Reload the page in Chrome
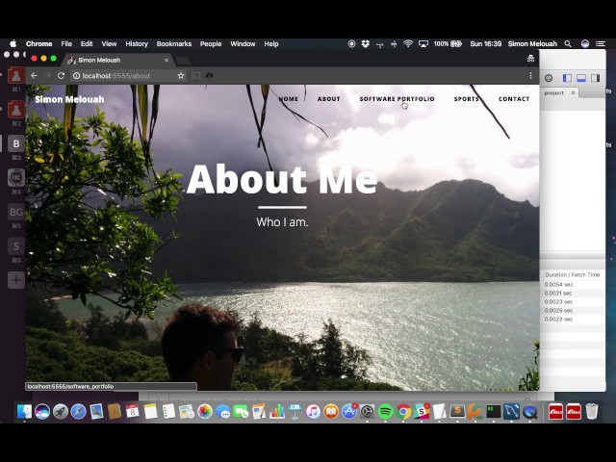 61,75
